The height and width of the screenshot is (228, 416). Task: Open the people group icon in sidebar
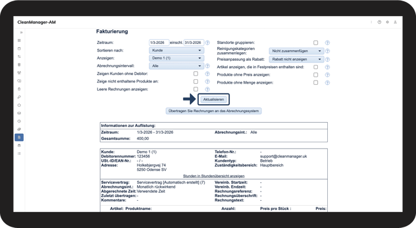click(x=19, y=73)
